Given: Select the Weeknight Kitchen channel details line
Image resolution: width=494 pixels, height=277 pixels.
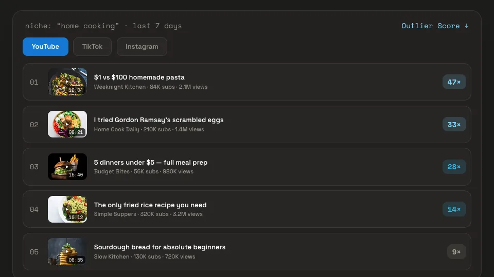Looking at the screenshot, I should 151,87.
